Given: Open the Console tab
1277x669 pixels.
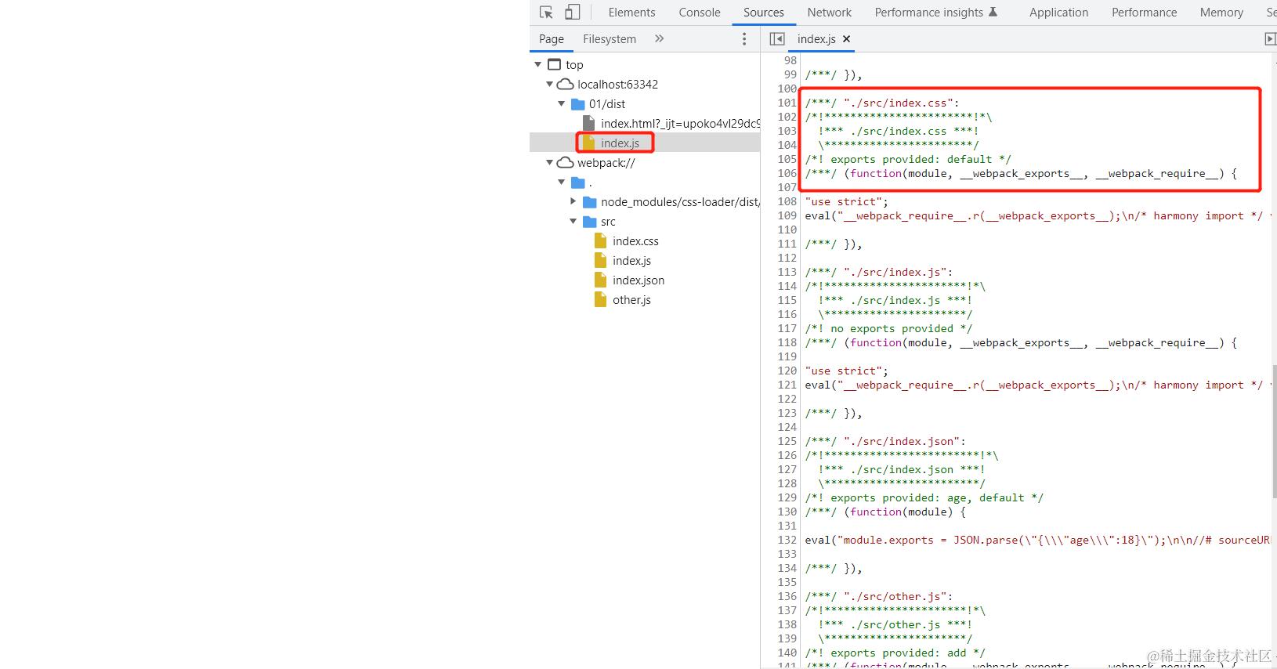Looking at the screenshot, I should coord(700,13).
